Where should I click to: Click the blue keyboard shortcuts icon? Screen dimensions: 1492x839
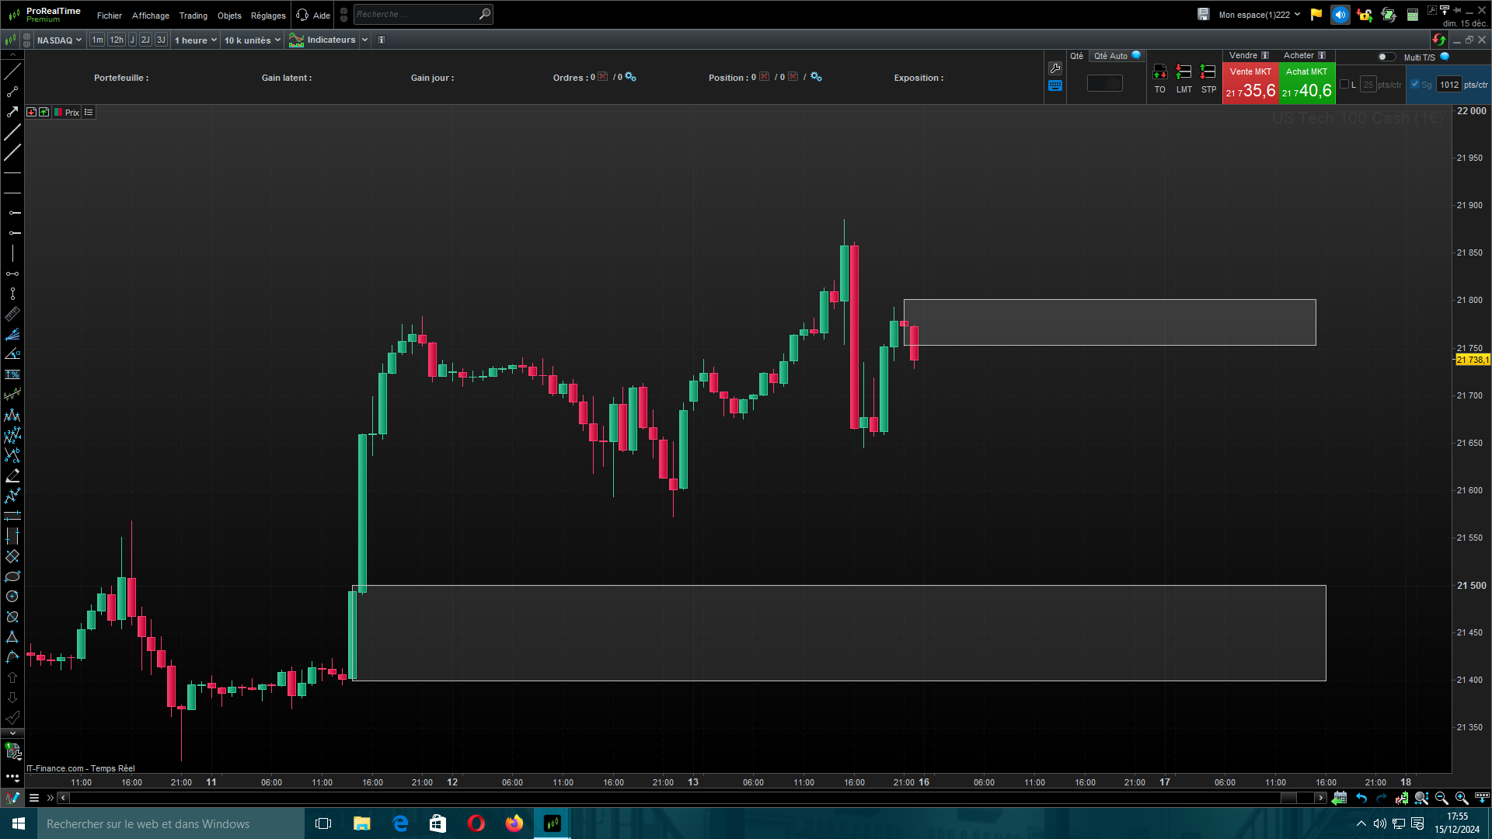point(1055,86)
